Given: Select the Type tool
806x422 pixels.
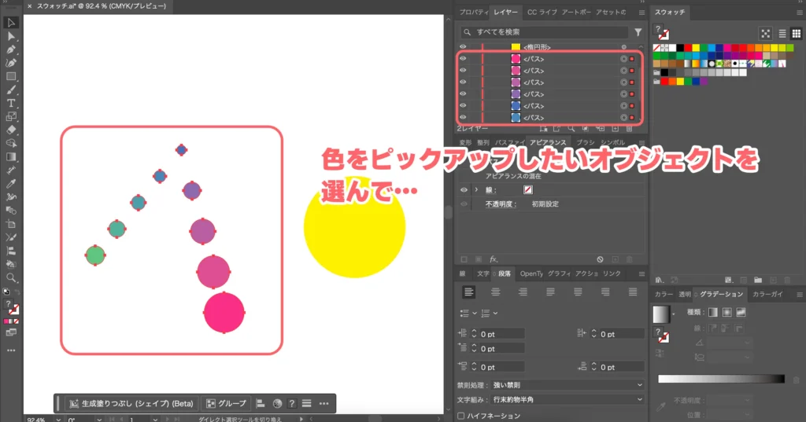Looking at the screenshot, I should coord(11,103).
